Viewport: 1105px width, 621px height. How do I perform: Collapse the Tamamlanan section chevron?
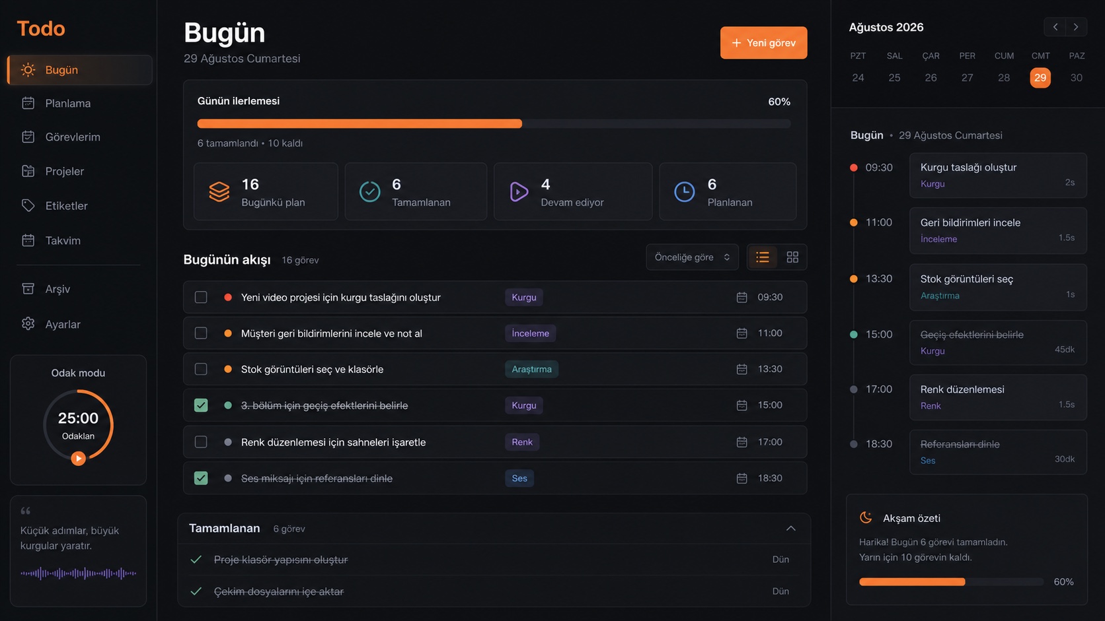[x=790, y=529]
